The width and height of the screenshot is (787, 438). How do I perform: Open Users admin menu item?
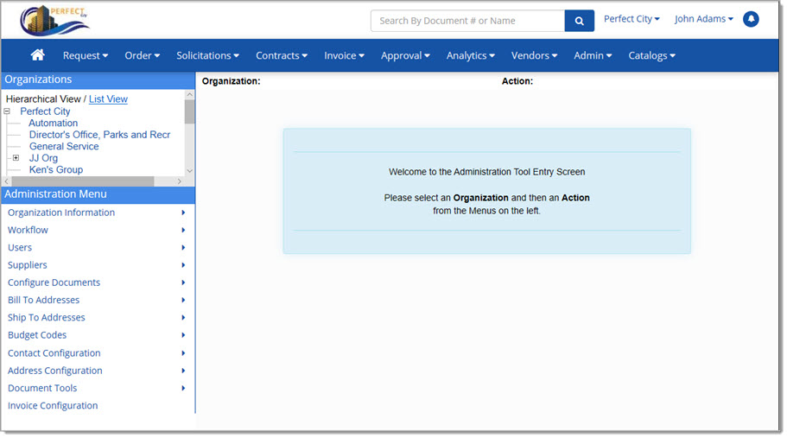(20, 247)
